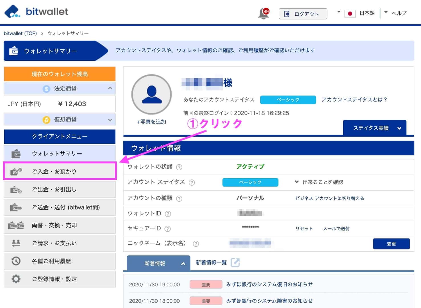Click 重要 tag on 19:00:00 news
Screen dimensions: 421x308
[x=206, y=284]
